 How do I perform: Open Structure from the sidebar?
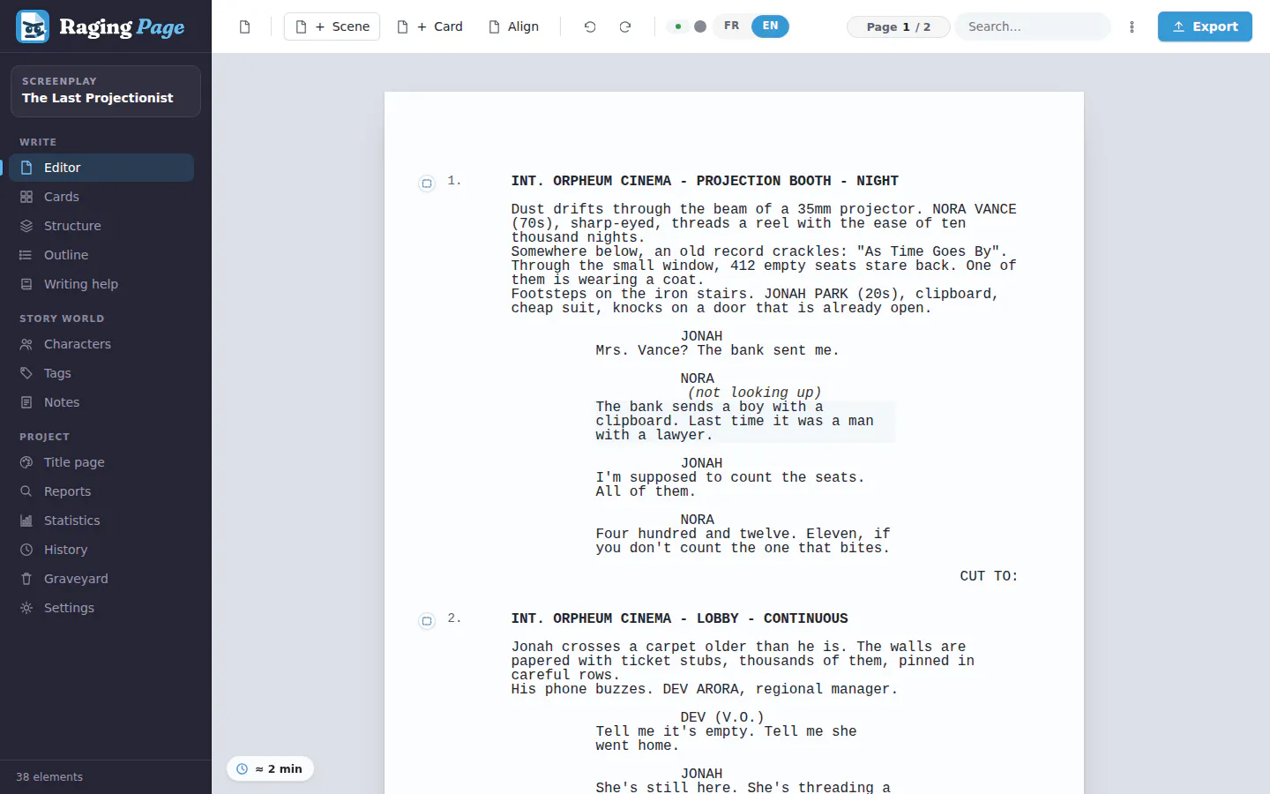(101, 226)
